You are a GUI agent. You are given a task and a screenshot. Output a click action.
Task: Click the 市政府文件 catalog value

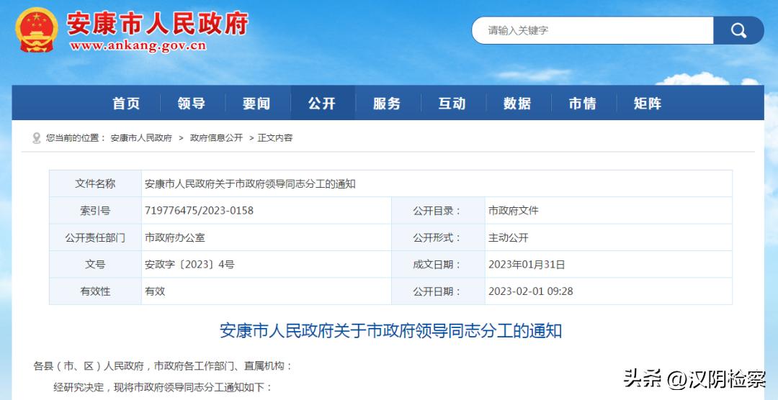click(513, 211)
